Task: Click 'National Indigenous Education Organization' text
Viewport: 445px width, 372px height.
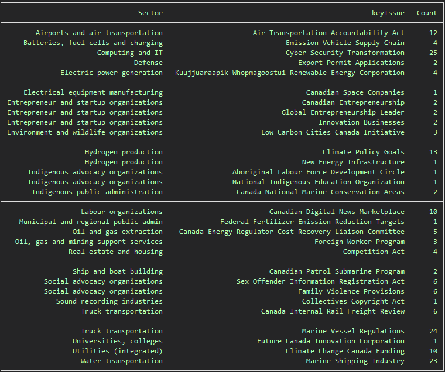Action: [x=319, y=182]
